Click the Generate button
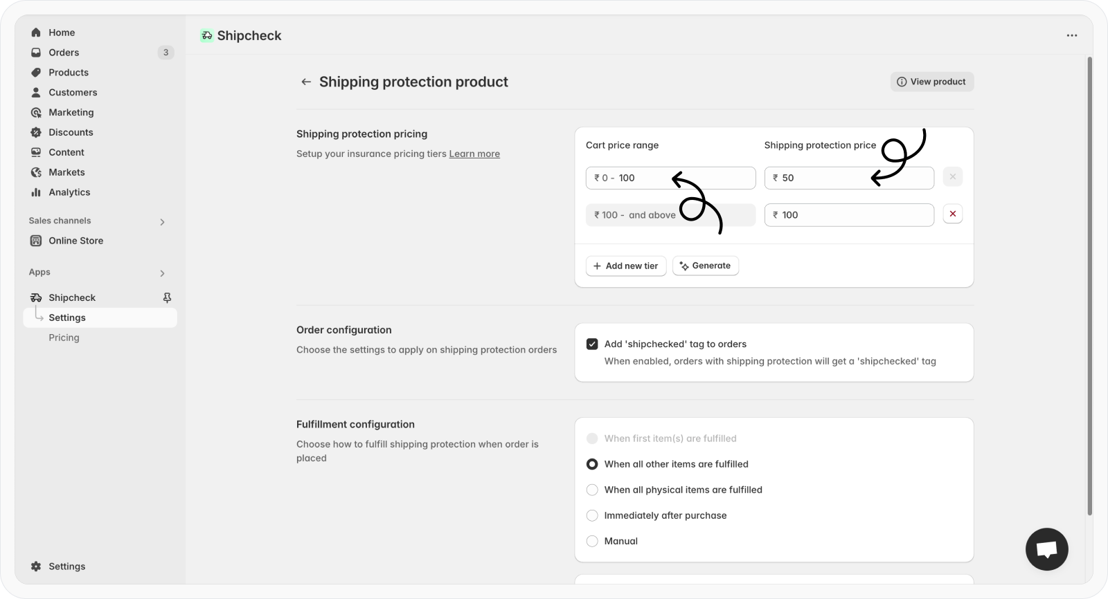Screen dimensions: 1108x599 pyautogui.click(x=706, y=266)
